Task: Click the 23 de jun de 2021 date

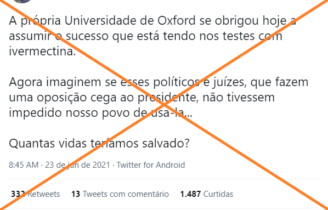Action: tap(77, 165)
